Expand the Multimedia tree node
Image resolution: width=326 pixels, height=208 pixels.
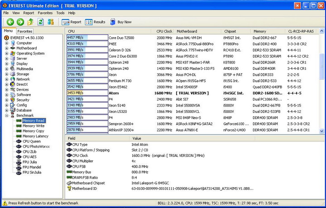pos(7,69)
